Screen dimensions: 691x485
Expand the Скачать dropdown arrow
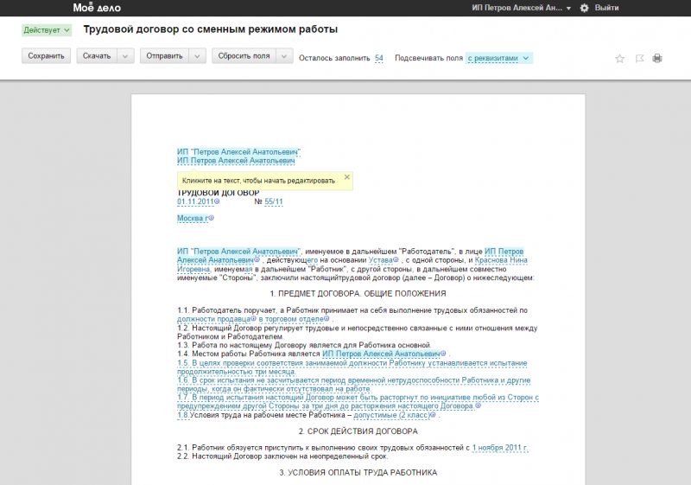point(125,56)
